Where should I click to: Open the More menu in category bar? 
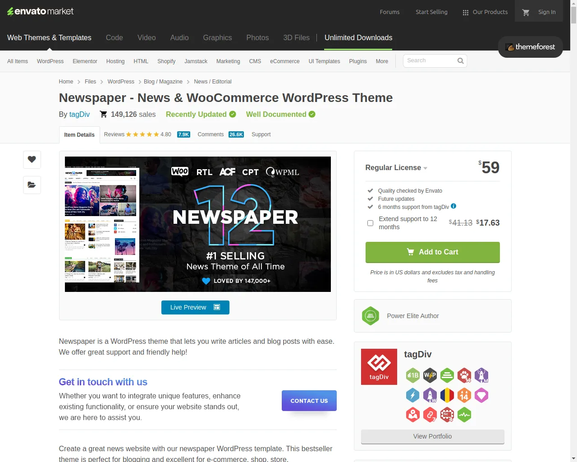382,61
